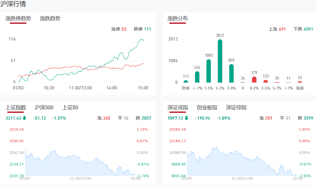The width and height of the screenshot is (316, 185).
Task: Click the 2012 bar for 5-2% decline
Action: [220, 61]
